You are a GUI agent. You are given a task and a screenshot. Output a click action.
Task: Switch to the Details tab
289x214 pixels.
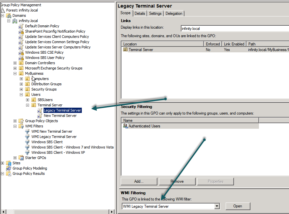click(x=140, y=13)
